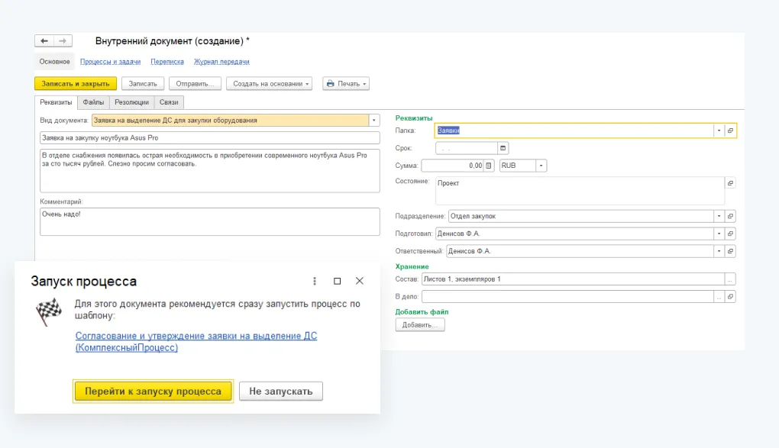Screen dimensions: 779x448
Task: Open the Подразделение linked record icon
Action: (x=730, y=216)
